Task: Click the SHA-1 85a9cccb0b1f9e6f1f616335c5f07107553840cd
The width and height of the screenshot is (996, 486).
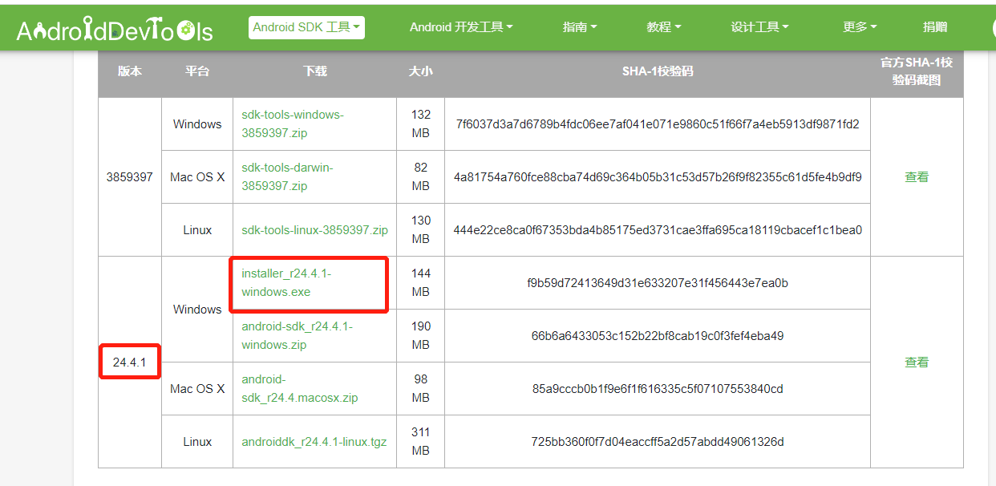Action: [x=658, y=389]
